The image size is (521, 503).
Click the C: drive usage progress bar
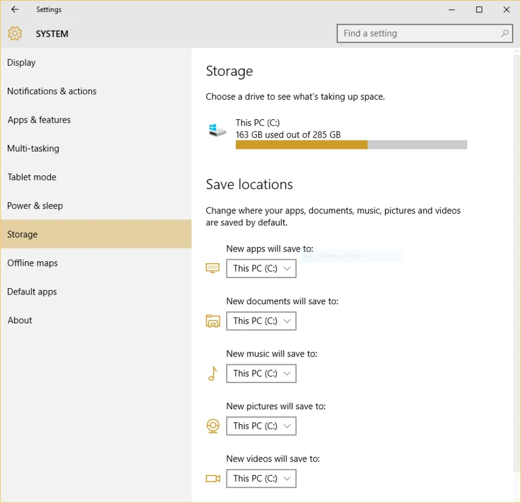click(x=351, y=145)
